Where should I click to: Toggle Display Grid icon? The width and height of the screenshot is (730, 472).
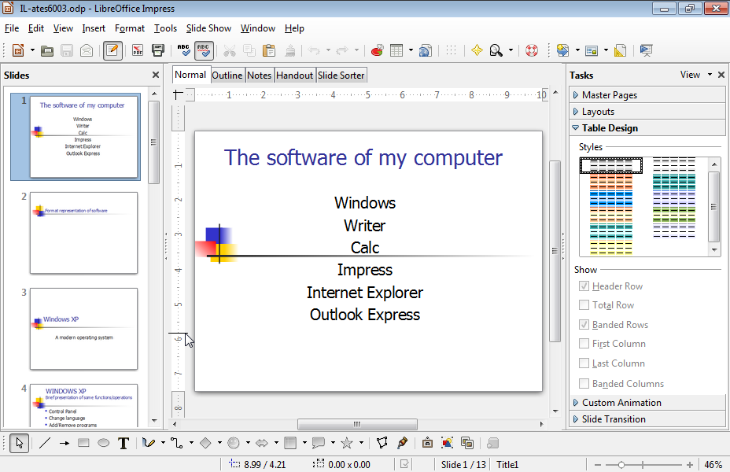[x=451, y=50]
